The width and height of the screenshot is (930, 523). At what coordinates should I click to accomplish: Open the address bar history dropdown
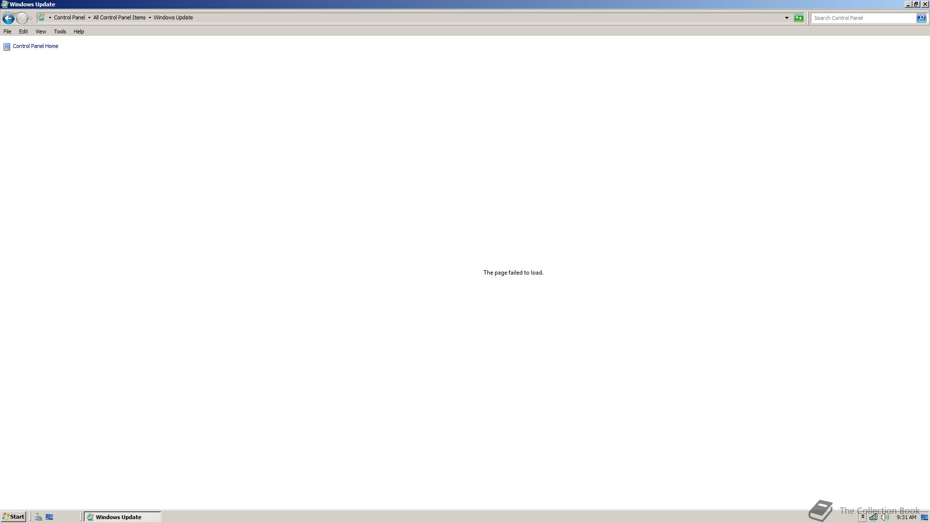pos(787,18)
